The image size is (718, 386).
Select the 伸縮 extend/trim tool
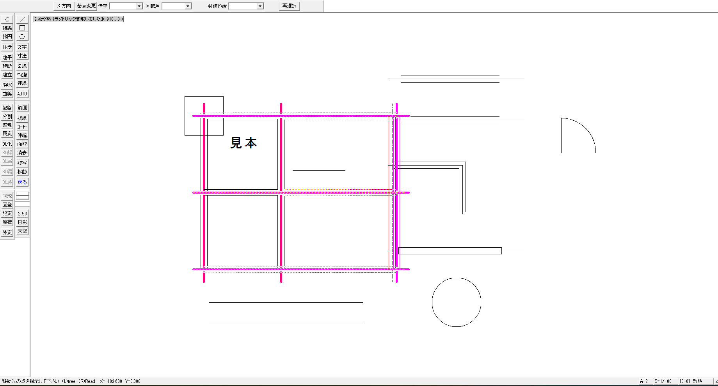(x=22, y=135)
